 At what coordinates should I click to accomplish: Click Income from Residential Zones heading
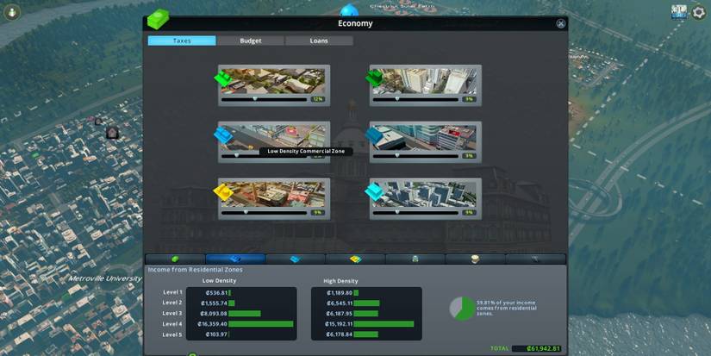[x=195, y=270]
